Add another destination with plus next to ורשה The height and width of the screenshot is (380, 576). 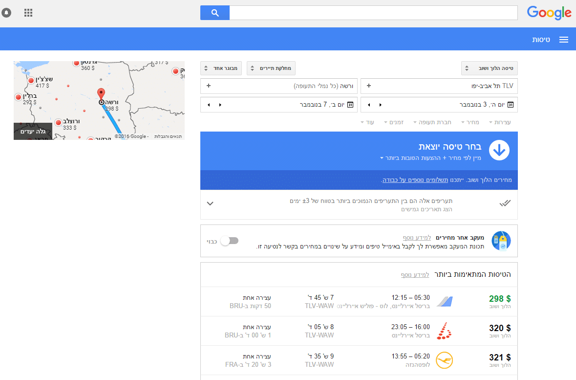[x=209, y=86]
